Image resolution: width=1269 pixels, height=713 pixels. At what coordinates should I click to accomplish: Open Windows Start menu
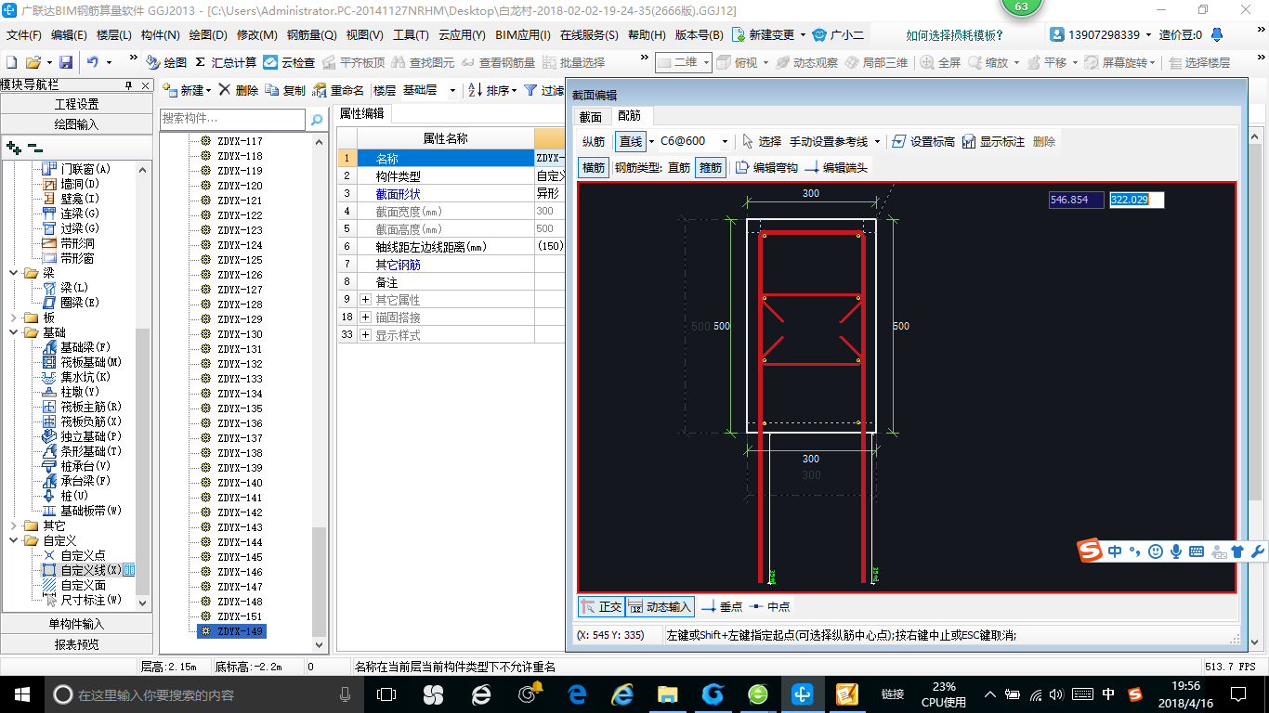click(21, 694)
